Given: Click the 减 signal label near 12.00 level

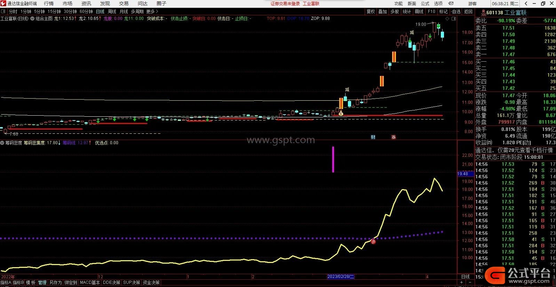Looking at the screenshot, I should coord(347,90).
